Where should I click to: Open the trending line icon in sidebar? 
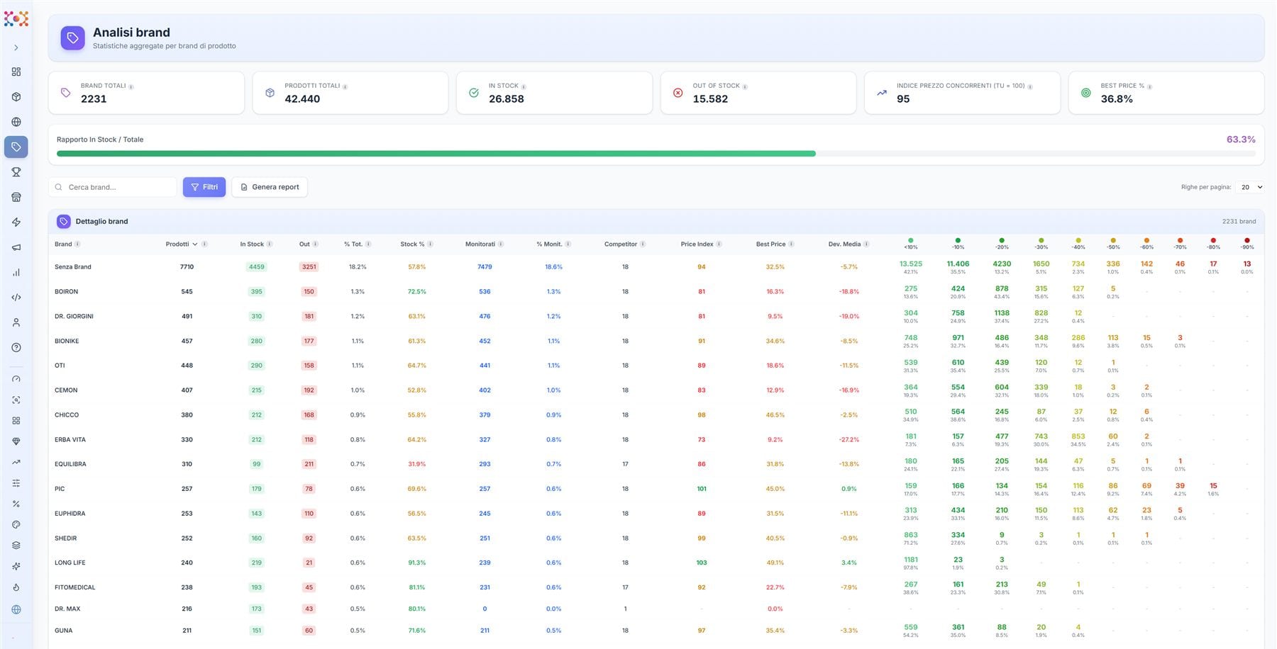16,462
